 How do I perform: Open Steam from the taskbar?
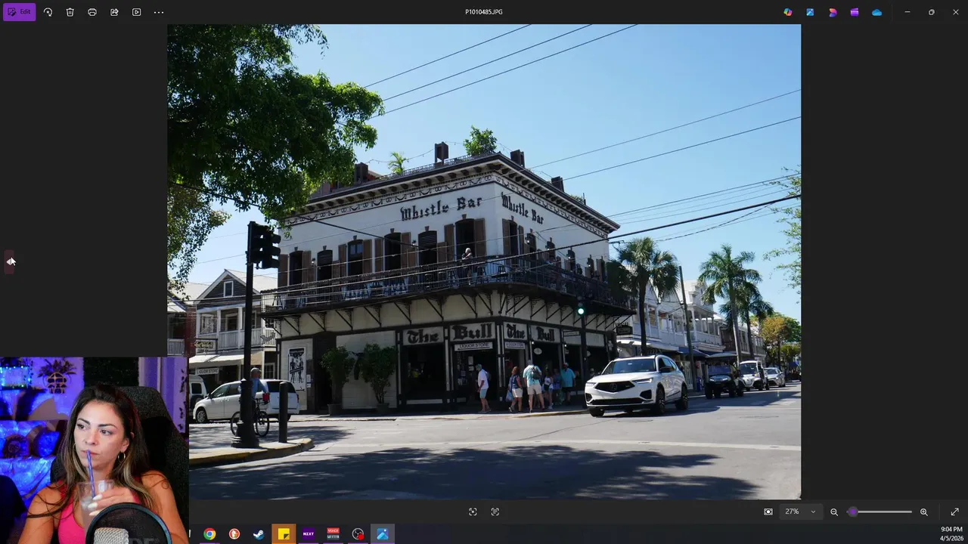coord(259,534)
